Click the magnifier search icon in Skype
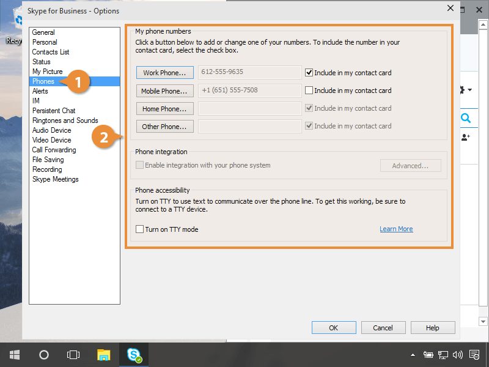Image resolution: width=489 pixels, height=367 pixels. coord(466,119)
